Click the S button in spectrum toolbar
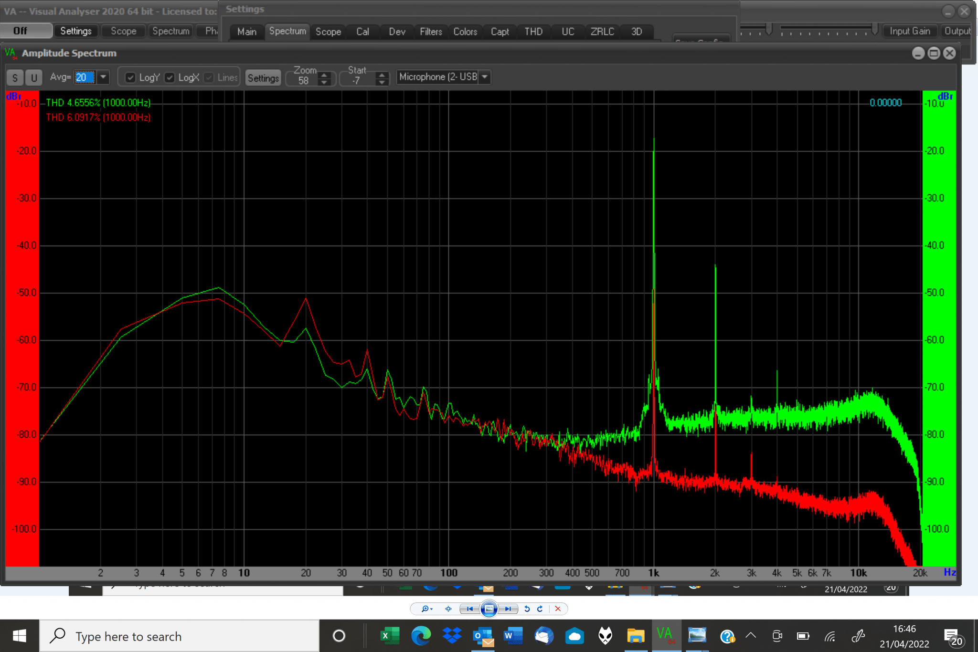Viewport: 978px width, 652px height. 15,78
